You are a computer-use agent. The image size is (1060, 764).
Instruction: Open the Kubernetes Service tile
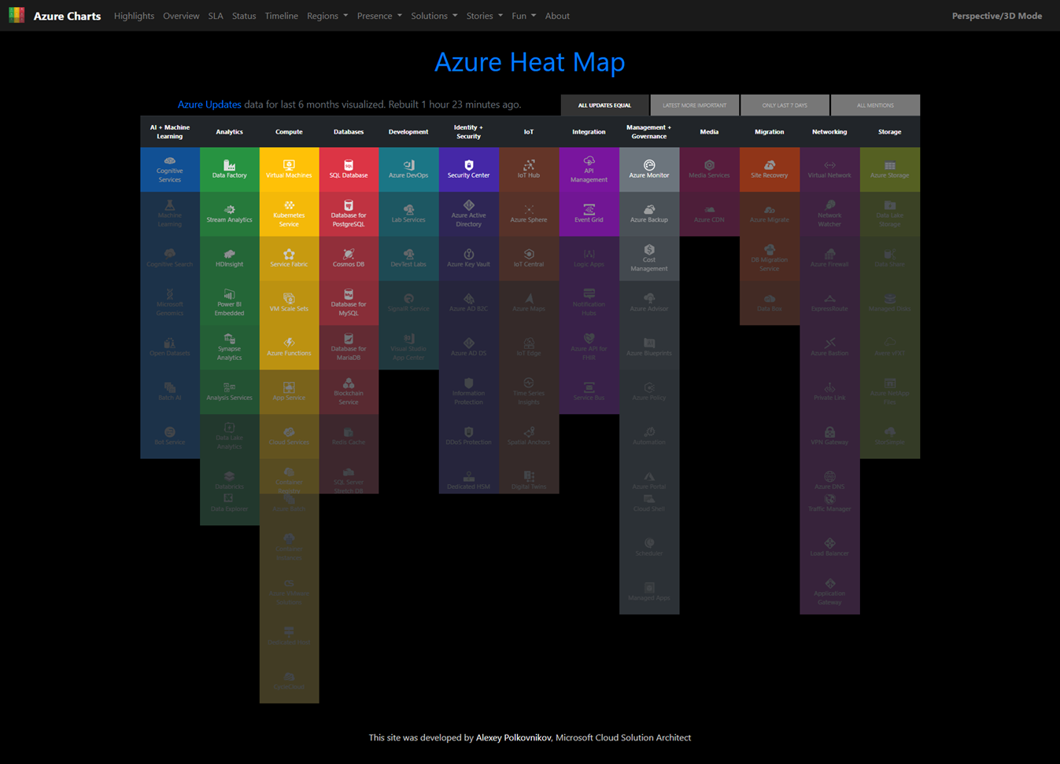tap(289, 214)
